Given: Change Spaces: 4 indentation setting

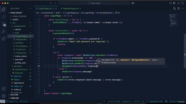Looking at the screenshot, I should pyautogui.click(x=127, y=101).
